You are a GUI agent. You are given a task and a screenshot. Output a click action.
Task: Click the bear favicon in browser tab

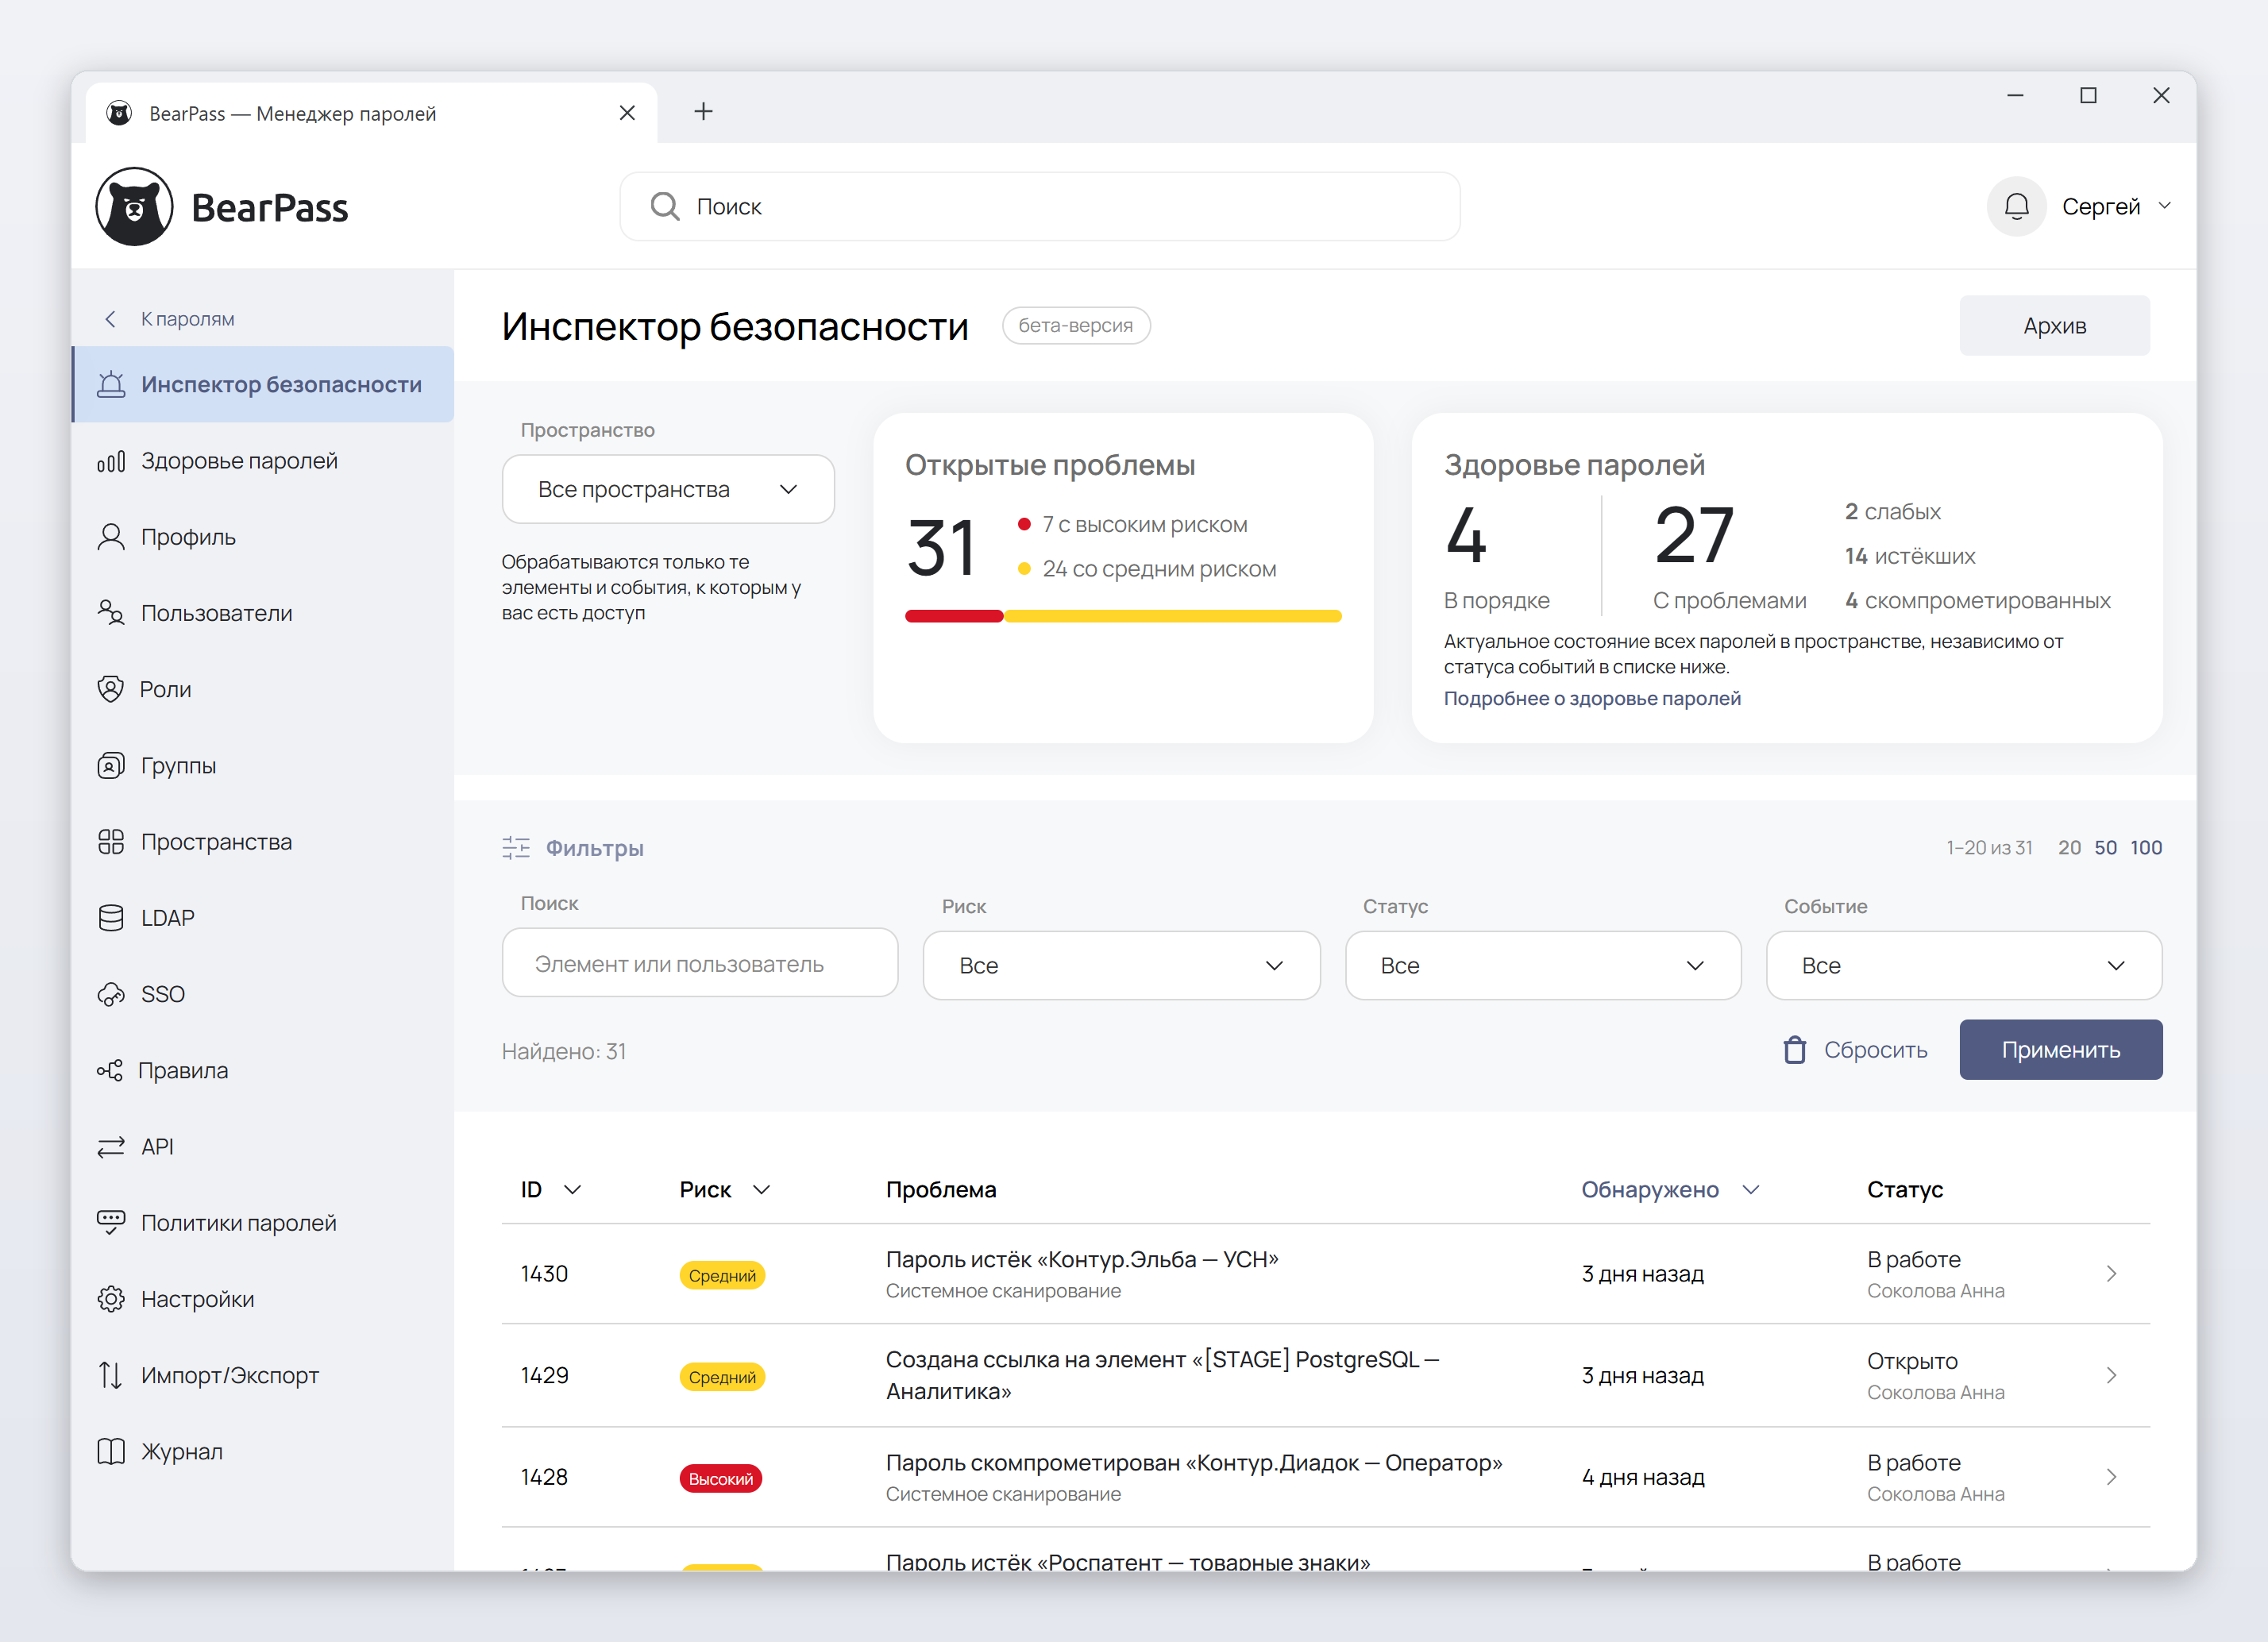pyautogui.click(x=119, y=113)
